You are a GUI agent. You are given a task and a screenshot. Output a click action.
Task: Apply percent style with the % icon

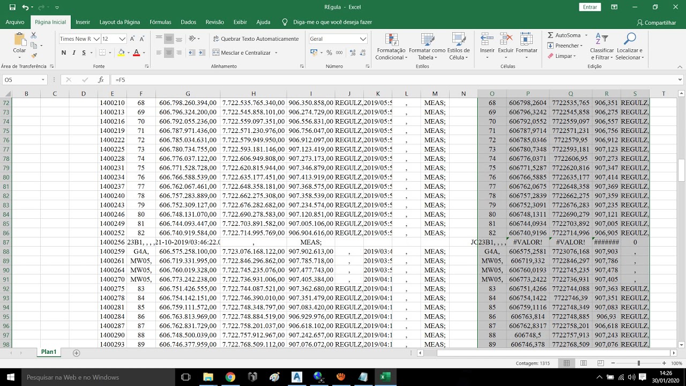329,53
